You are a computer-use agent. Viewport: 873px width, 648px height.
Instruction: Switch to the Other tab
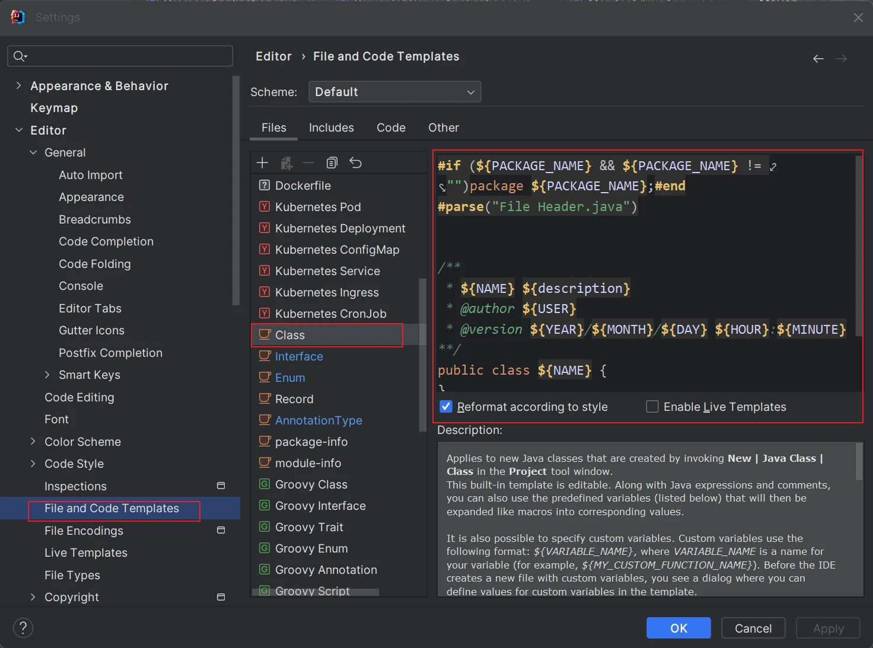(x=443, y=127)
